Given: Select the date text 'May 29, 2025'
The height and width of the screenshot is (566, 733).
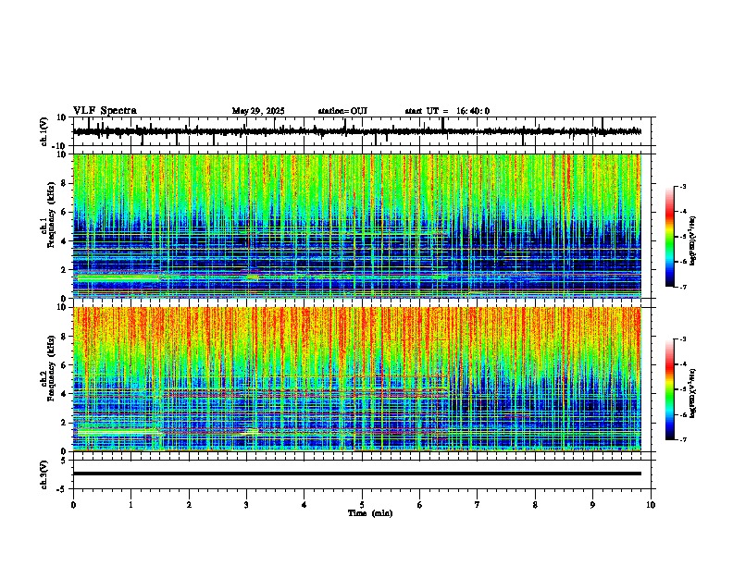Looking at the screenshot, I should pos(258,111).
